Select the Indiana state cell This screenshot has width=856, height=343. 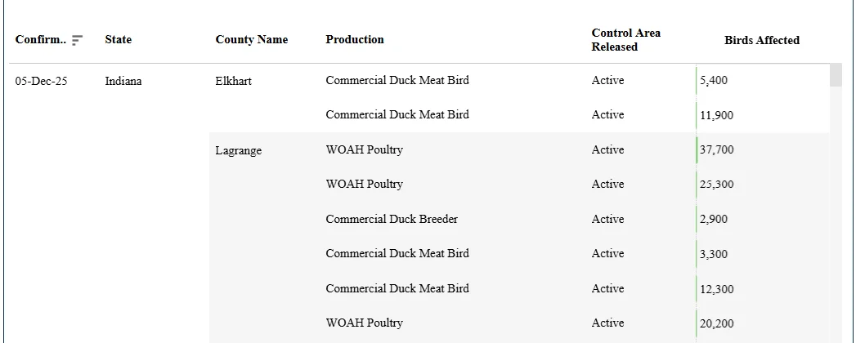123,81
